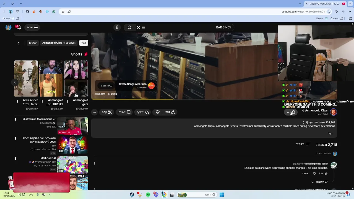Open 'irl stream in Mozambique' video
This screenshot has width=354, height=199.
point(72,126)
